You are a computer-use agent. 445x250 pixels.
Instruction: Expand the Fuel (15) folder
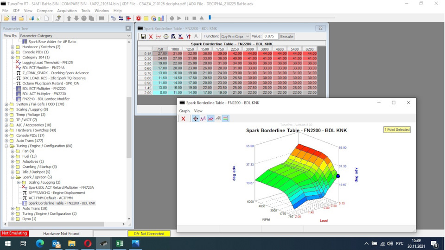[x=13, y=156]
